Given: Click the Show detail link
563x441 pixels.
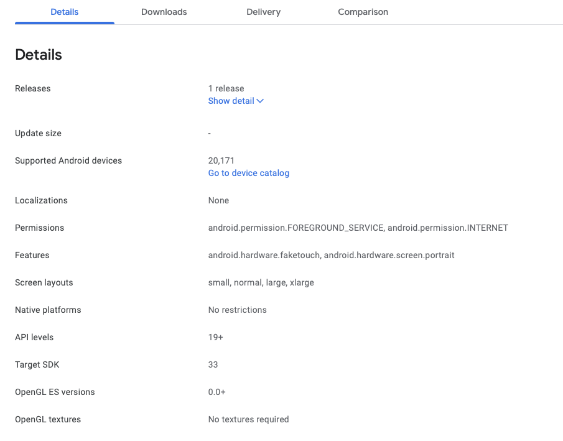Looking at the screenshot, I should tap(231, 101).
